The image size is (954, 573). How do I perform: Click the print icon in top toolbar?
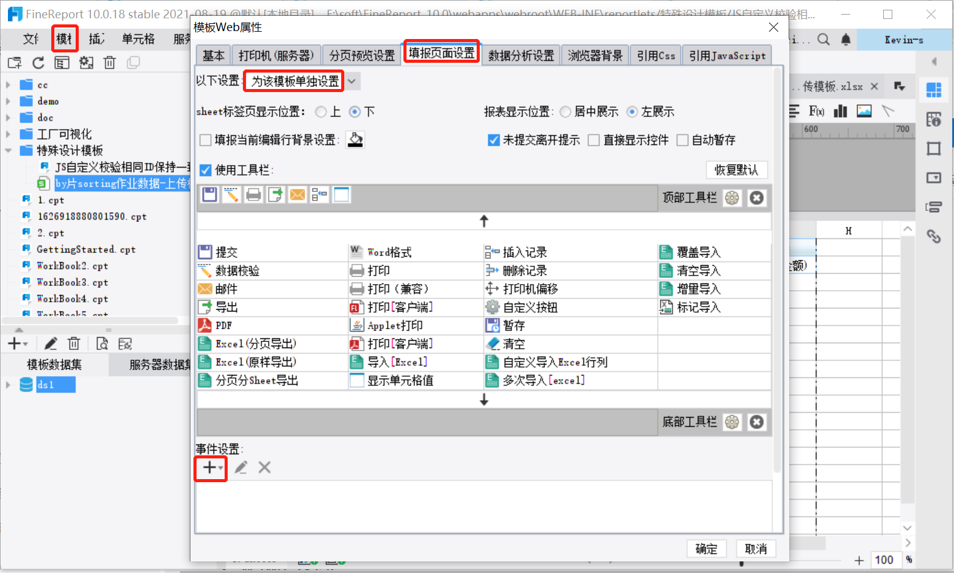[253, 195]
